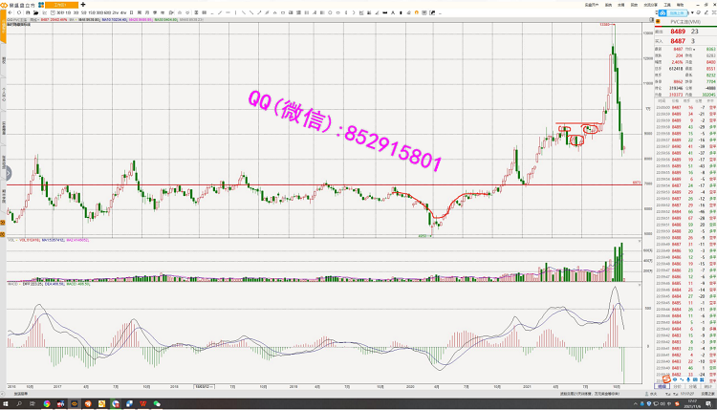The height and width of the screenshot is (410, 717).
Task: Switch to the 新益盛云书 tab
Action: pyautogui.click(x=21, y=5)
